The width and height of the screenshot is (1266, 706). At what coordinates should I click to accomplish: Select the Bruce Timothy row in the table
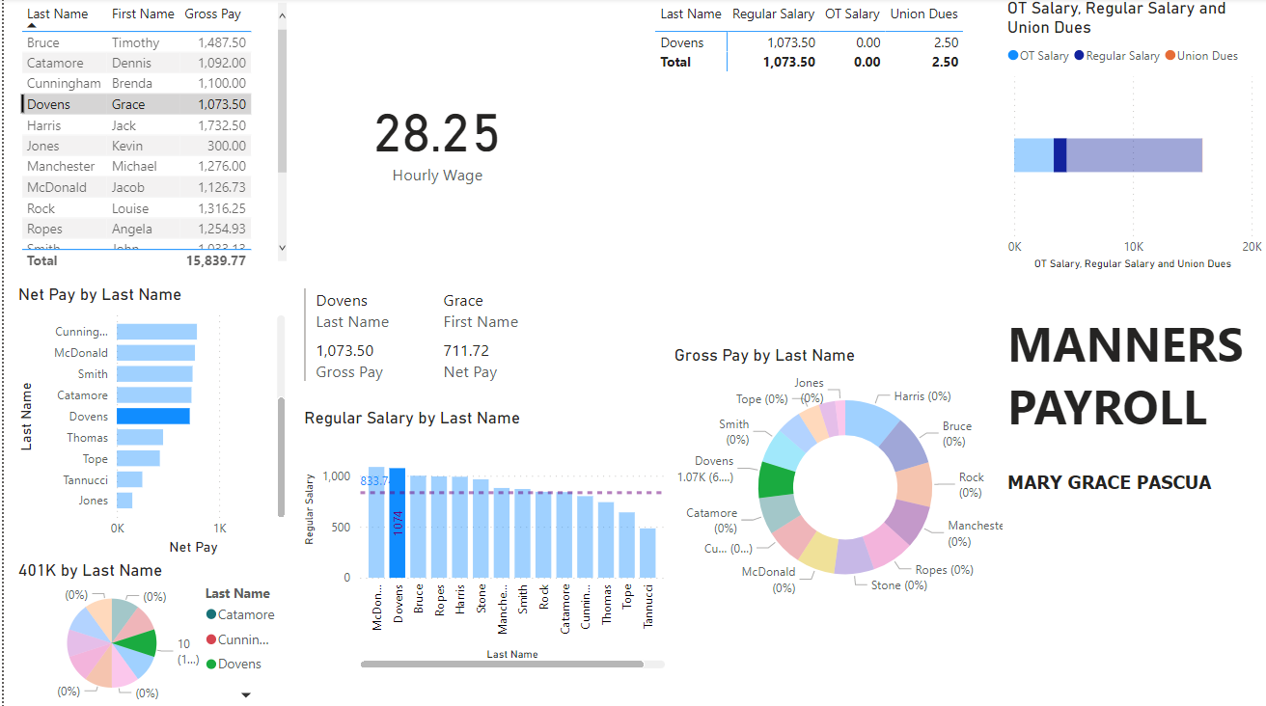136,42
